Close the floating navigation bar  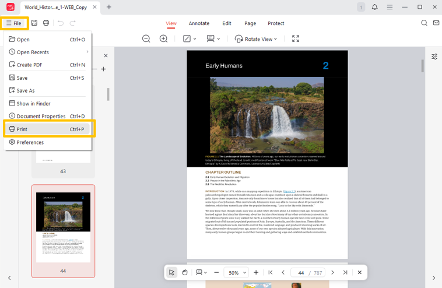point(359,272)
